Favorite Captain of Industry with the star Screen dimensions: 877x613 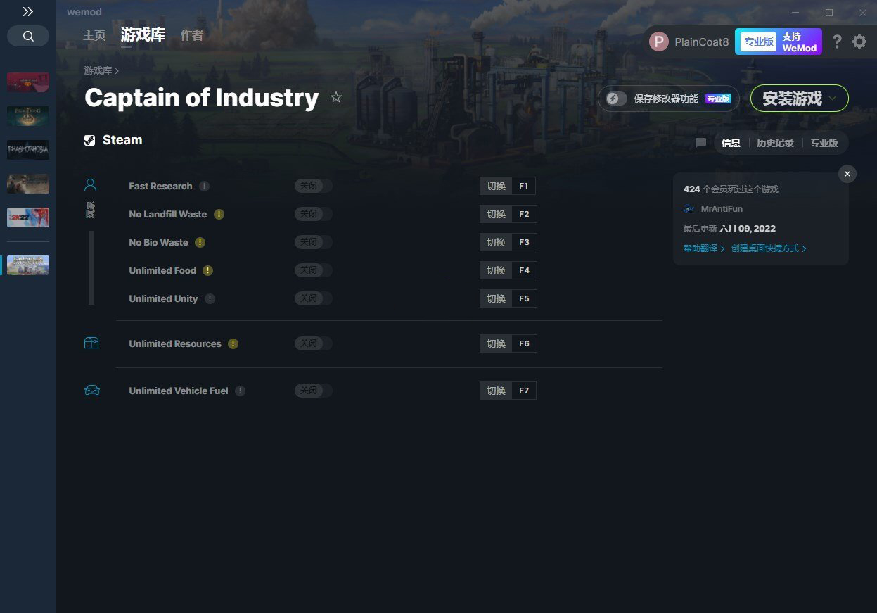(x=336, y=98)
